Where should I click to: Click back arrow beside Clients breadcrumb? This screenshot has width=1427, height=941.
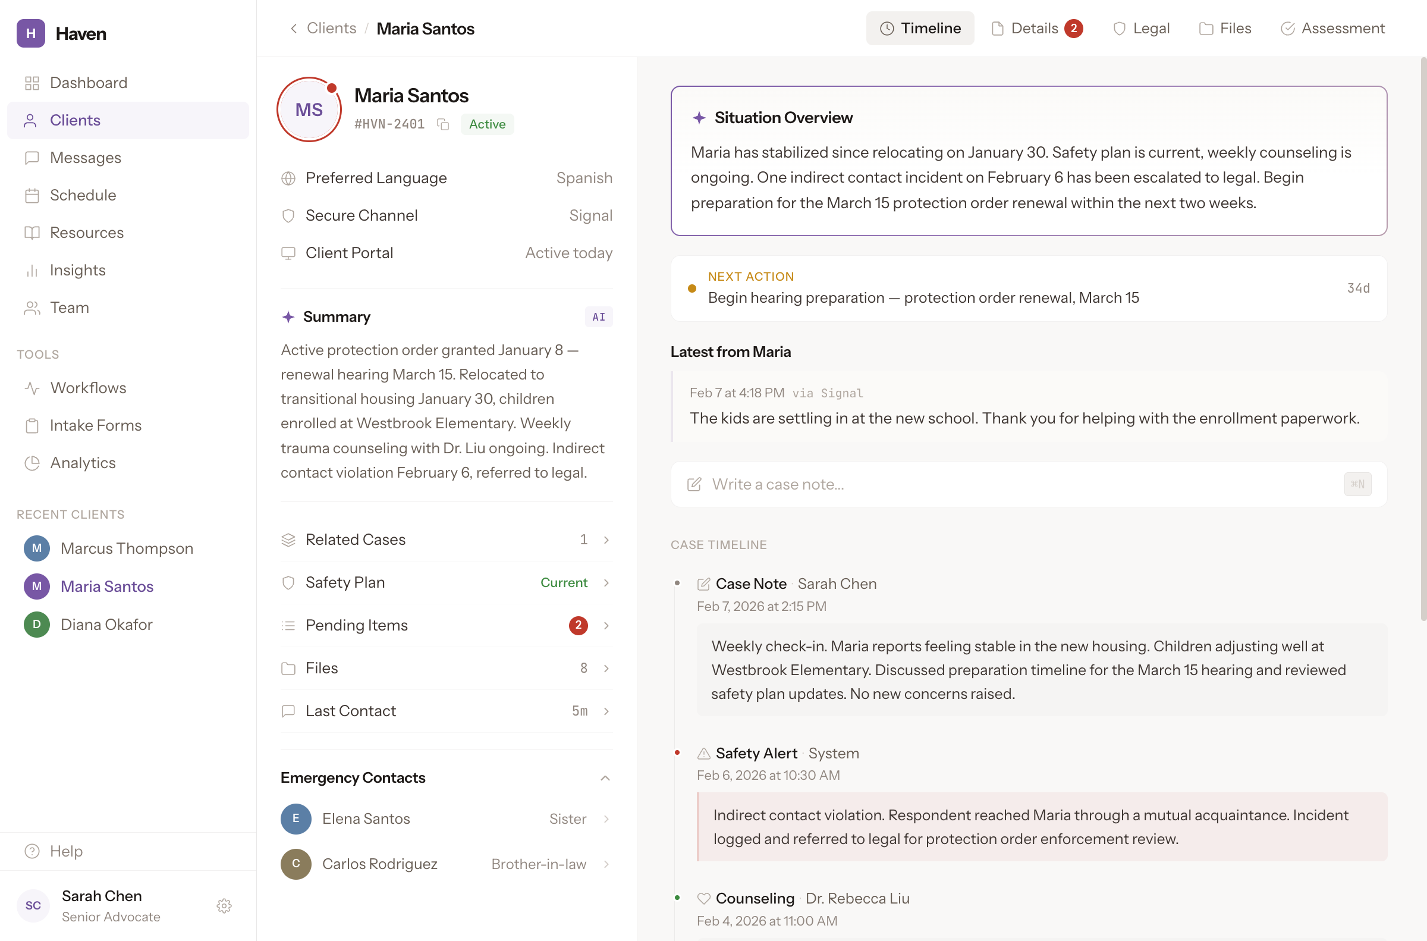click(x=293, y=28)
